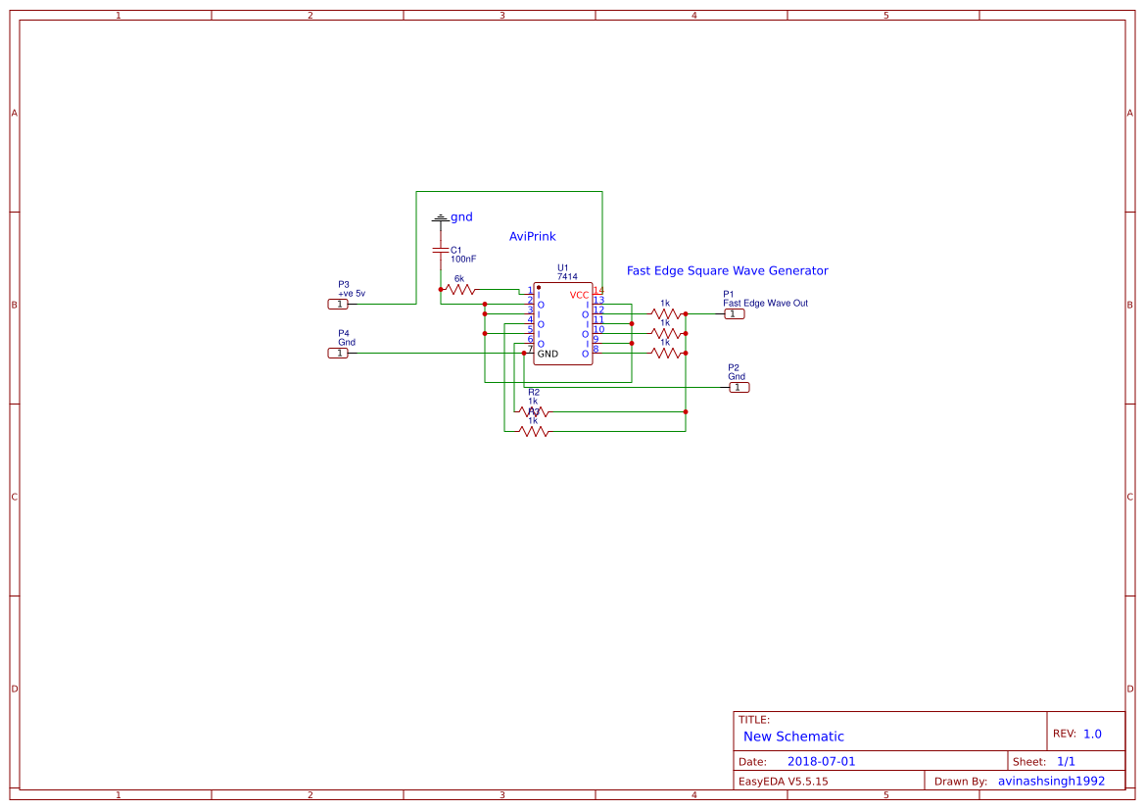Select the "7414" part name text

click(x=567, y=277)
